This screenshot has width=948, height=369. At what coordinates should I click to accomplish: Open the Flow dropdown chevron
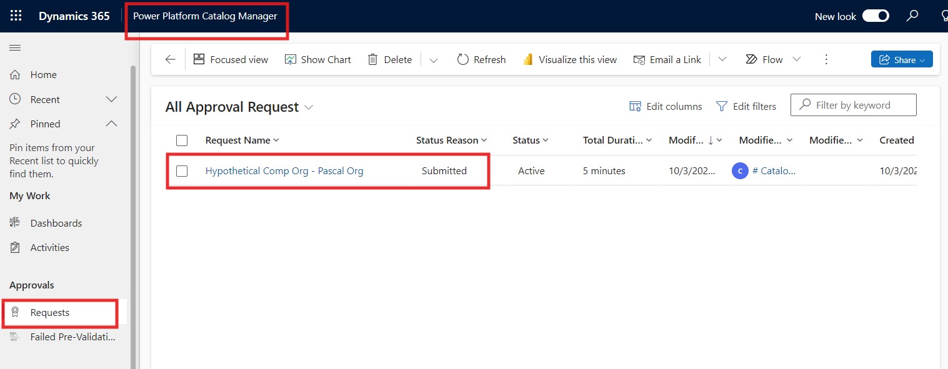coord(797,59)
